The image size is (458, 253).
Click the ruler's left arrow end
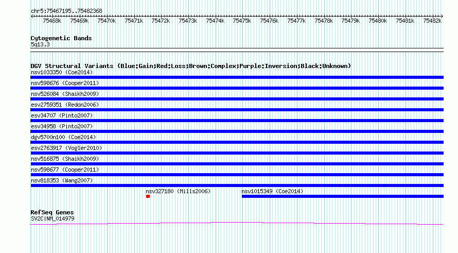32,16
